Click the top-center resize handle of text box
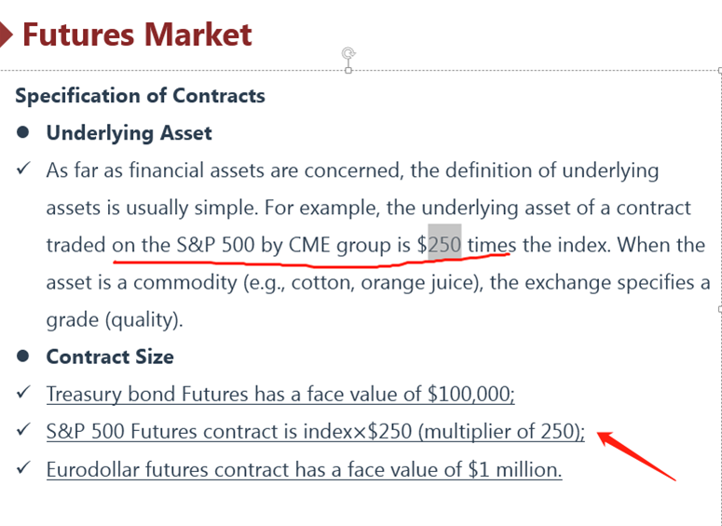 [x=348, y=71]
